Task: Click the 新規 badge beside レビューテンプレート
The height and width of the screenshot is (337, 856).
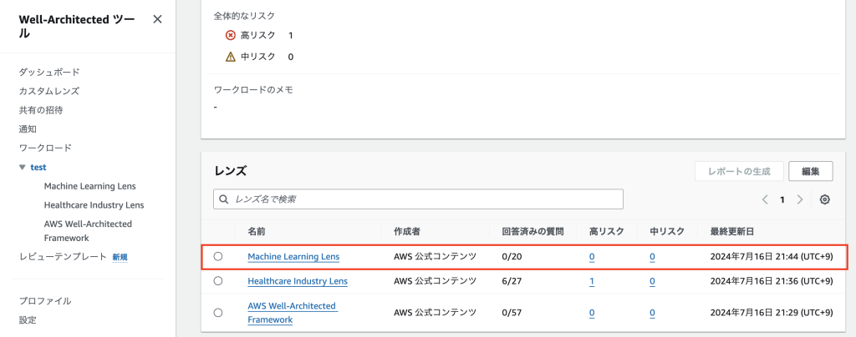Action: tap(120, 257)
